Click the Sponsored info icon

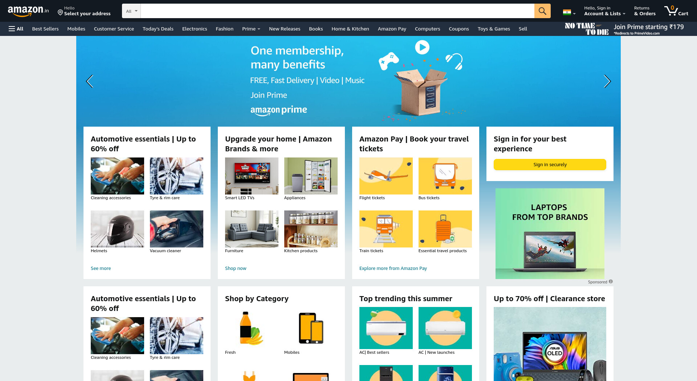point(611,282)
